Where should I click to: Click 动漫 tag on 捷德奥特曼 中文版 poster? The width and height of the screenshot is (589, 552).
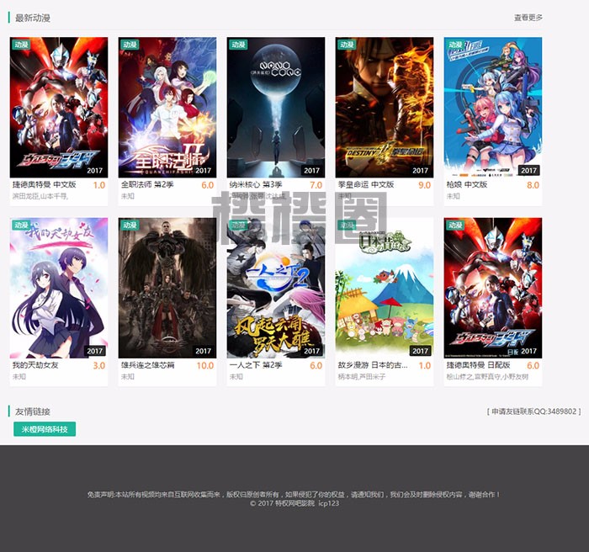pyautogui.click(x=21, y=45)
